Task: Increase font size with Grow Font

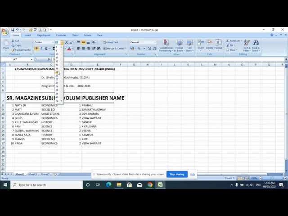Action: (x=67, y=42)
